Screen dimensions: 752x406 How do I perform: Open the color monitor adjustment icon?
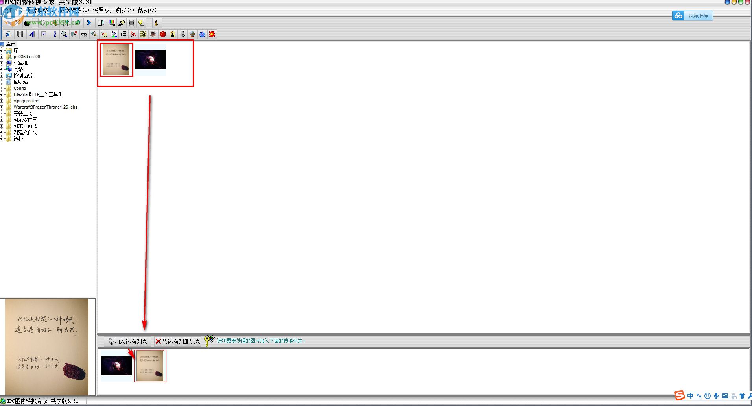pyautogui.click(x=112, y=23)
